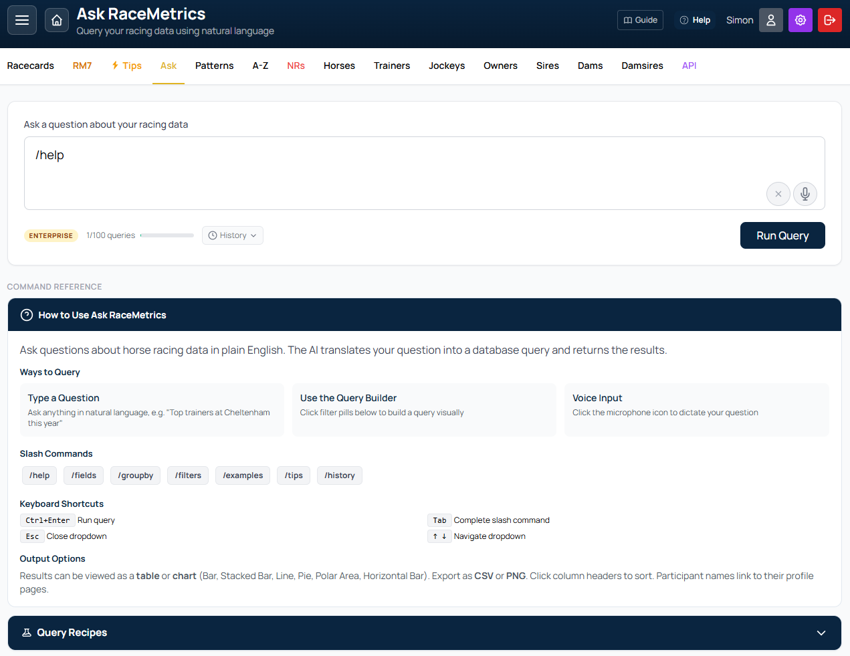
Task: Insert the /tips slash command pill
Action: 294,475
